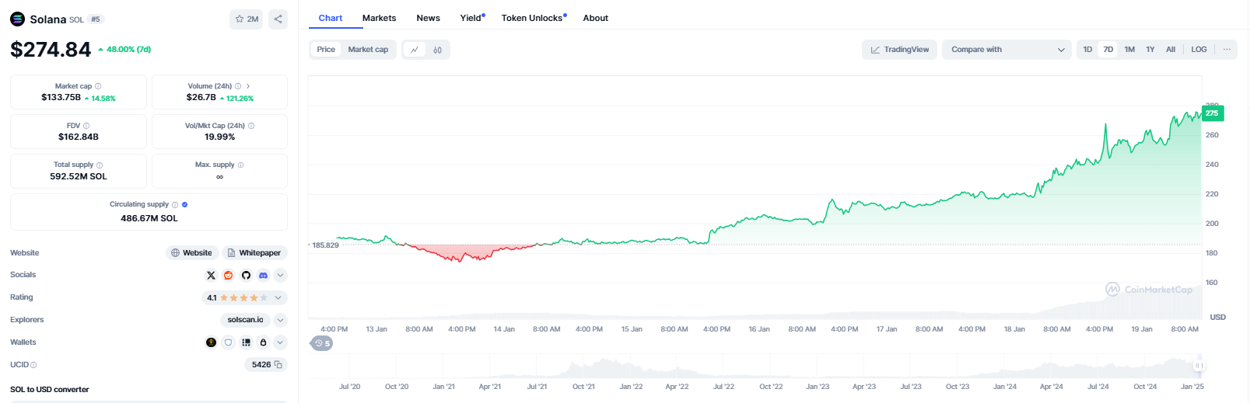This screenshot has height=403, width=1250.
Task: Click the 275 current price label
Action: point(1213,113)
